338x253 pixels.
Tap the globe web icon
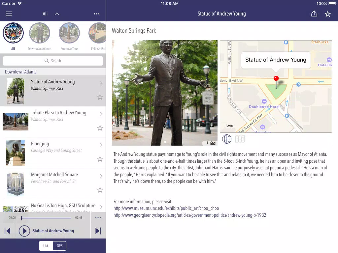coord(227,139)
